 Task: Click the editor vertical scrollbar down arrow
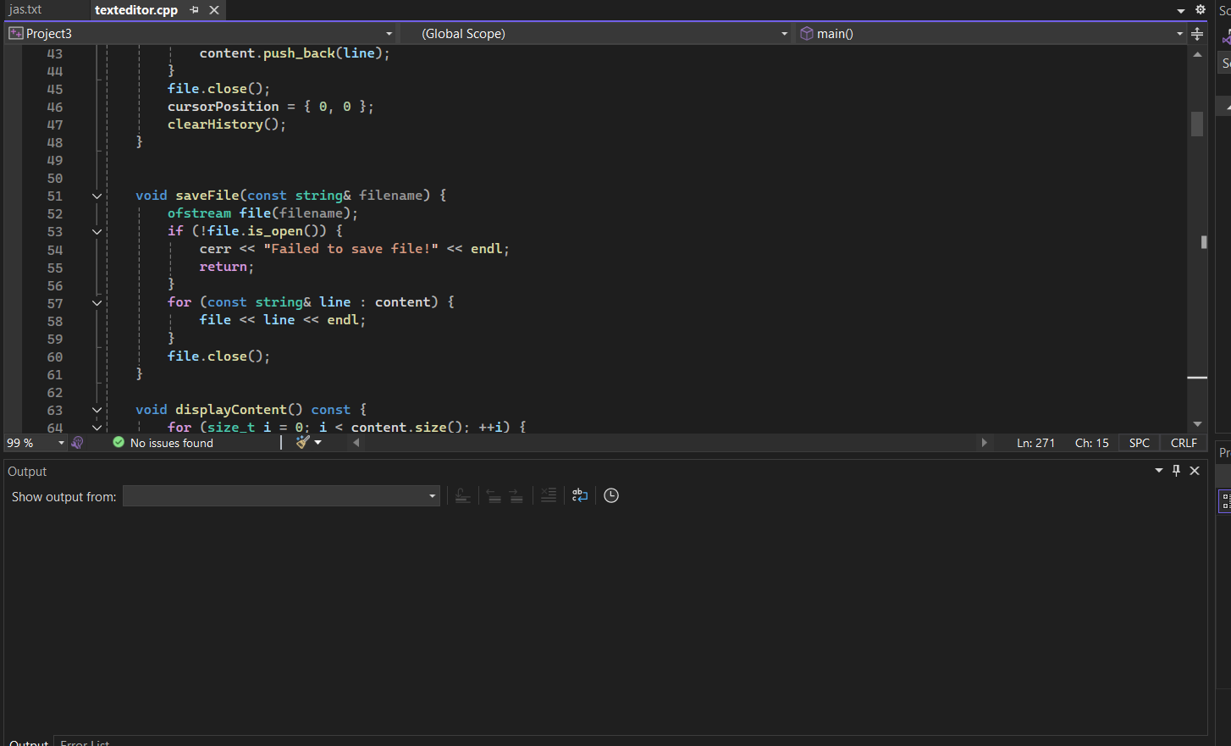point(1197,424)
